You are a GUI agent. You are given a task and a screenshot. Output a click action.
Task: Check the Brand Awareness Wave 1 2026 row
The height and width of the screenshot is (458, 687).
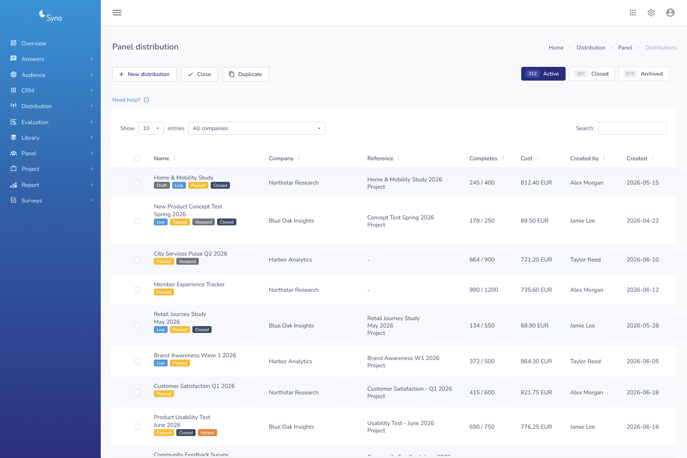tap(137, 361)
